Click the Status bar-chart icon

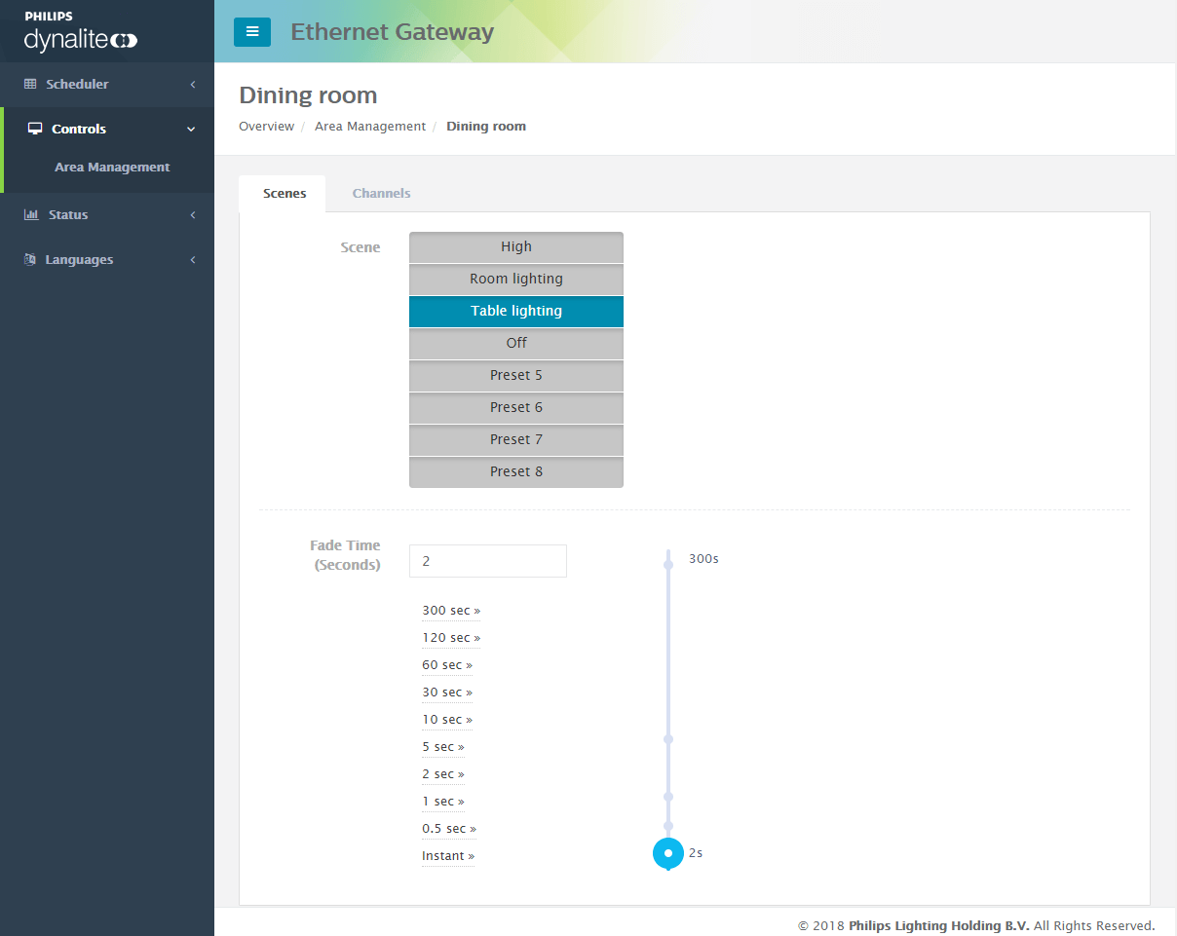tap(30, 214)
